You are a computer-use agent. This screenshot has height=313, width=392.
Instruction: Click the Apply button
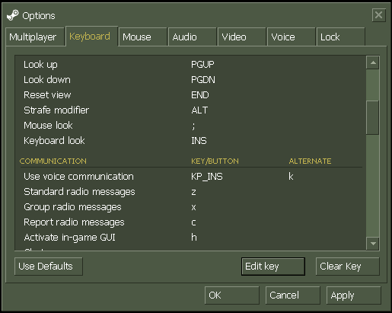point(354,295)
